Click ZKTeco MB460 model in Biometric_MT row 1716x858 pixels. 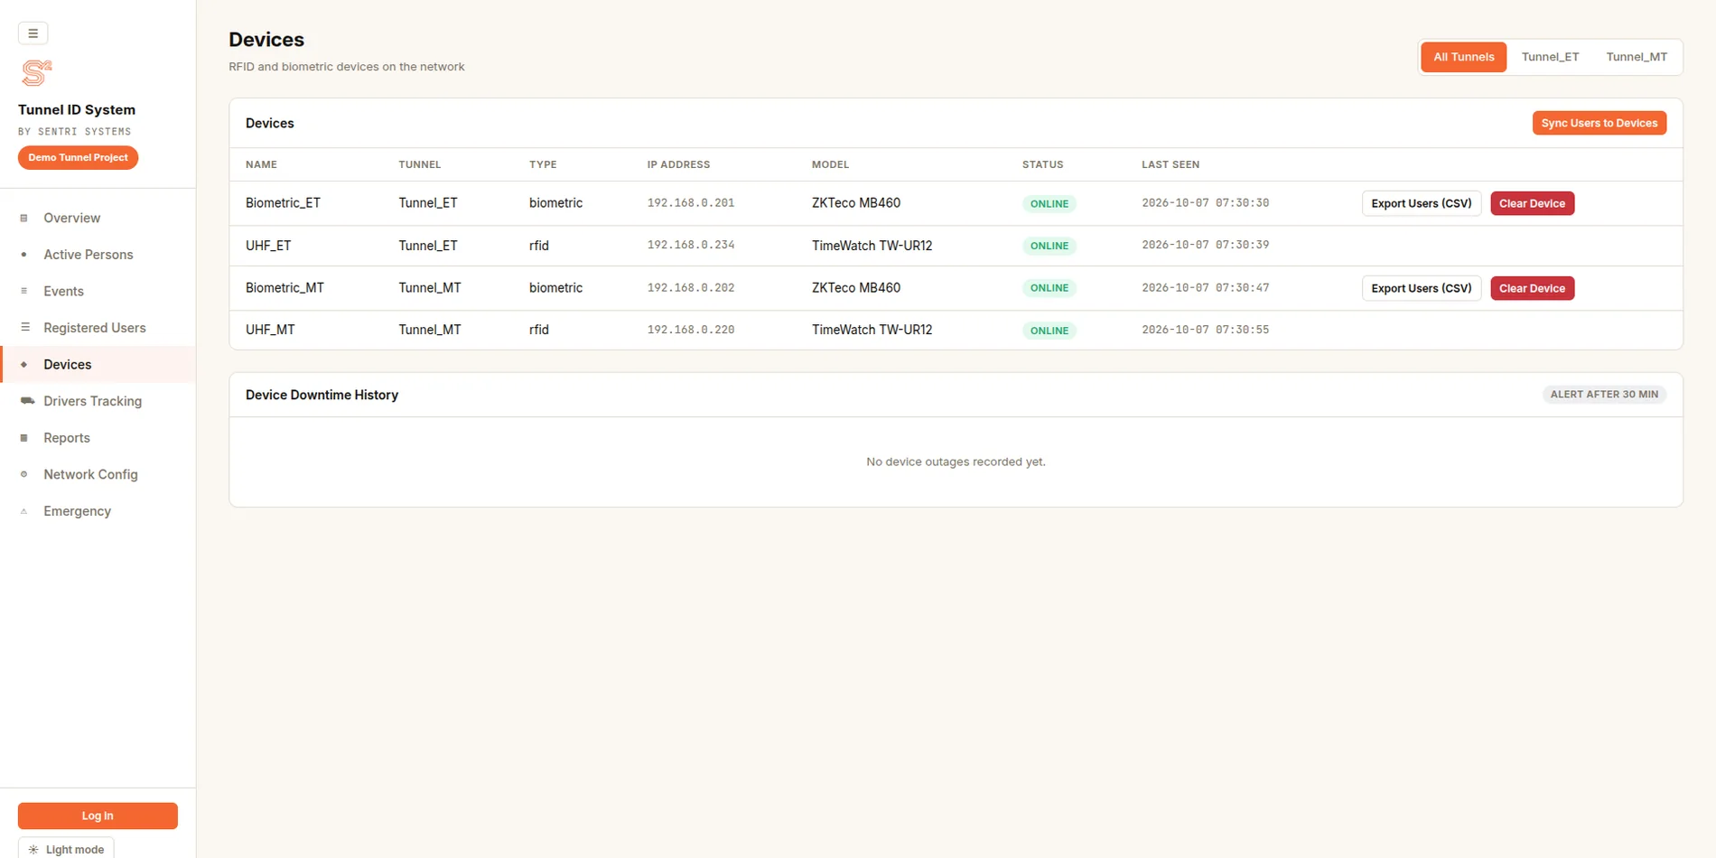[856, 288]
